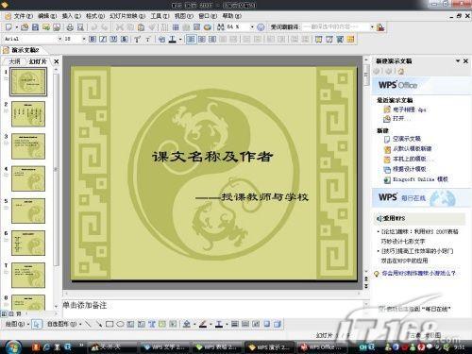Screen dimensions: 472x354
Task: Click the Help question mark icon in the toolbar
Action: [x=261, y=27]
